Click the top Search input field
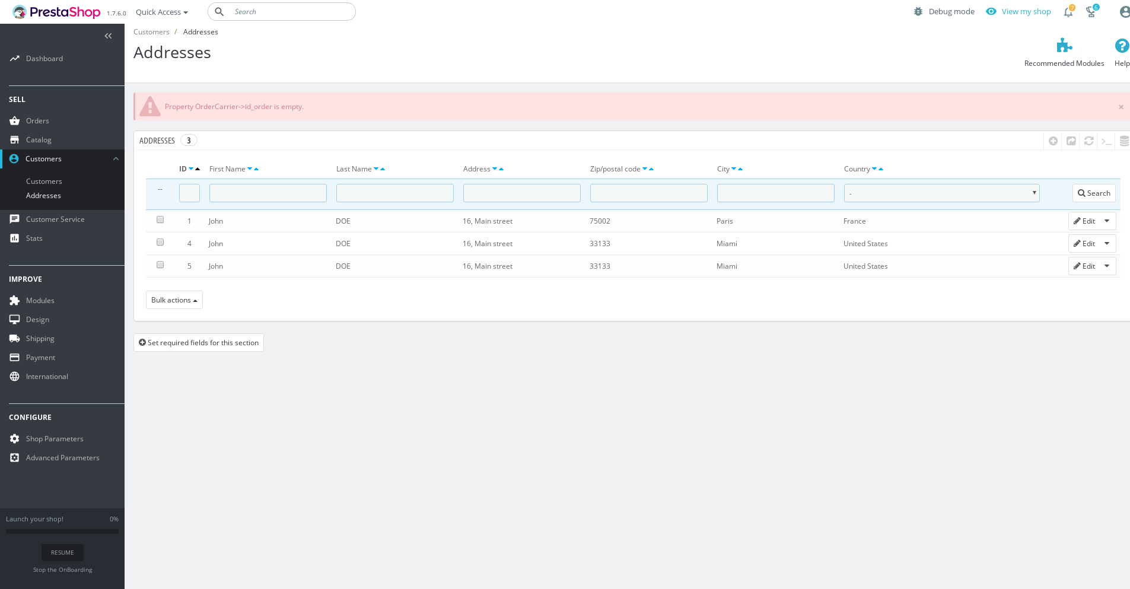 [x=282, y=12]
